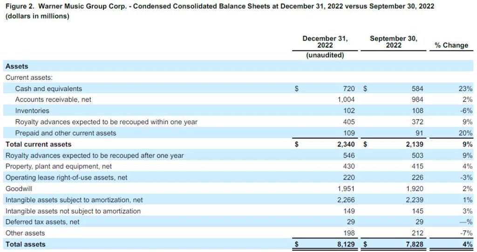Image resolution: width=477 pixels, height=252 pixels.
Task: Click the 23% change value
Action: point(465,89)
